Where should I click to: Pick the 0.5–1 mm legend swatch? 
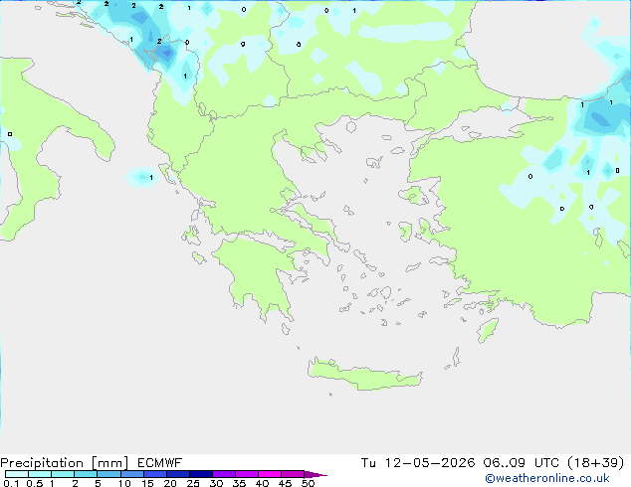coord(40,474)
